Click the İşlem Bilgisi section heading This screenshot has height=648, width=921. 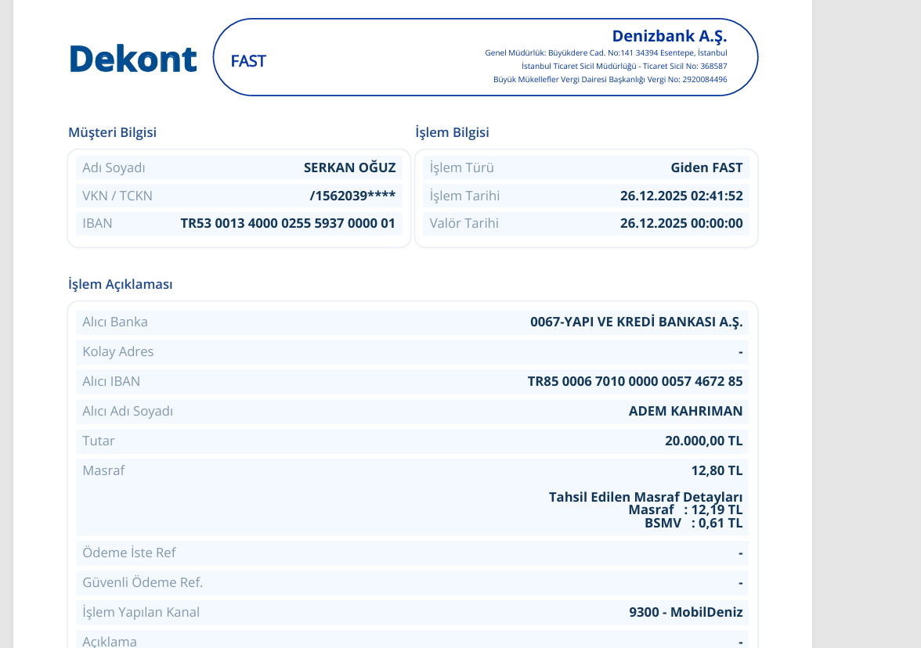click(x=452, y=132)
